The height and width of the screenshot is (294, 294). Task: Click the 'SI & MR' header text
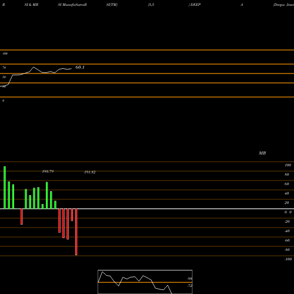(31, 5)
